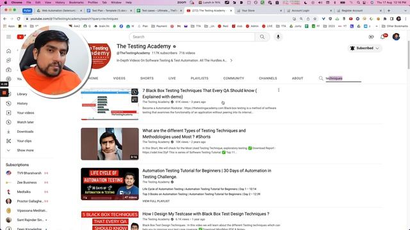Open the Apple menu
Viewport: 410px width, 230px height.
point(6,3)
